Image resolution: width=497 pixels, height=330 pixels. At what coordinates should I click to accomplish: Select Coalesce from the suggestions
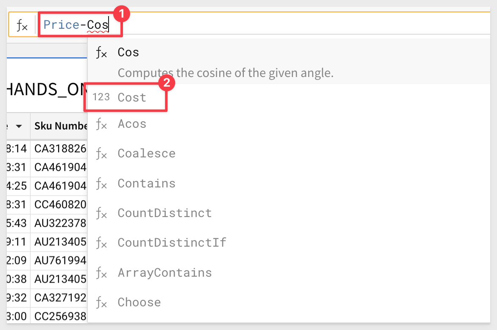tap(288, 154)
